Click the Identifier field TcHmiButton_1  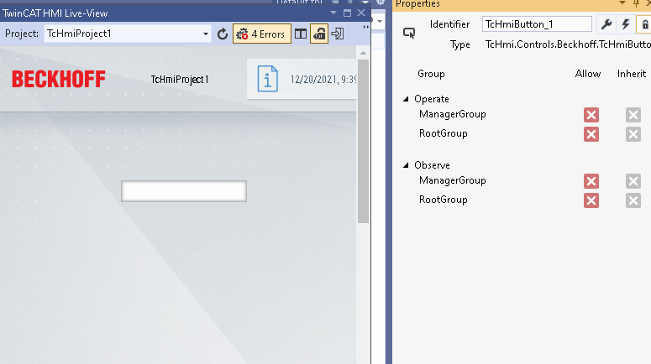537,24
